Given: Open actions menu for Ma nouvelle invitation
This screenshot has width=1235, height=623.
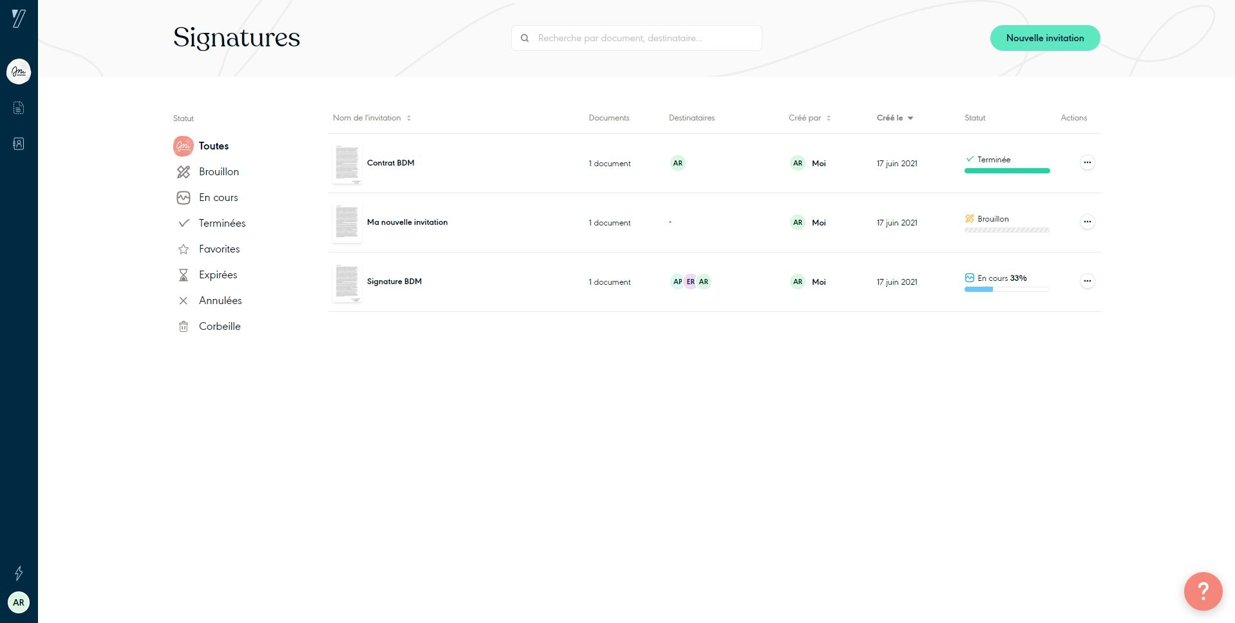Looking at the screenshot, I should pyautogui.click(x=1087, y=222).
